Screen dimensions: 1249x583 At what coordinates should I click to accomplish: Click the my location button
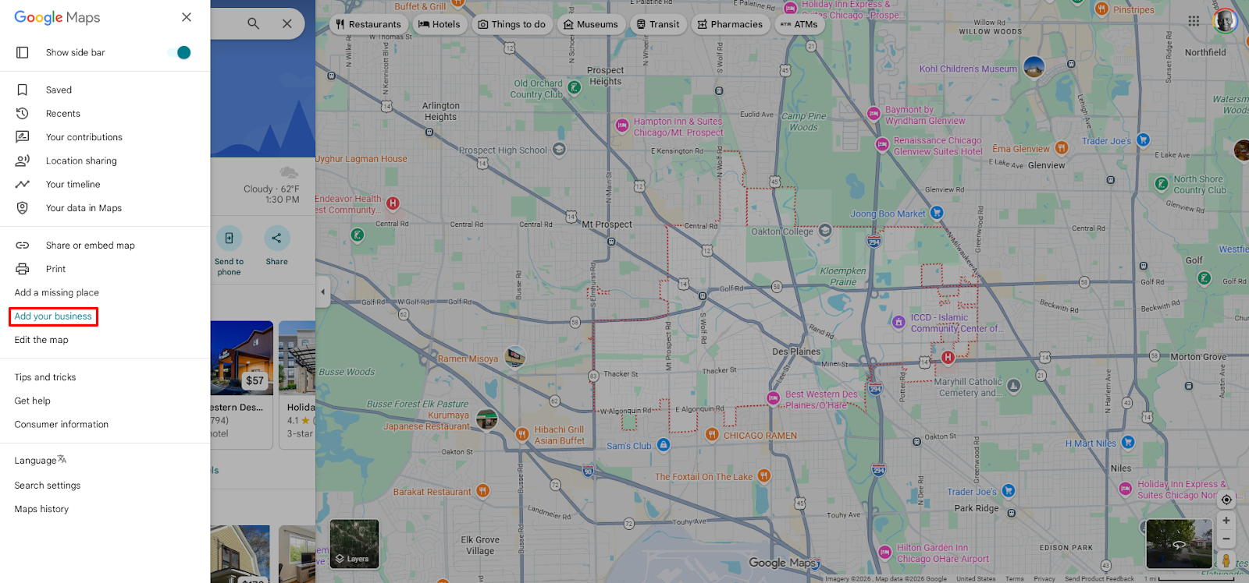tap(1226, 500)
